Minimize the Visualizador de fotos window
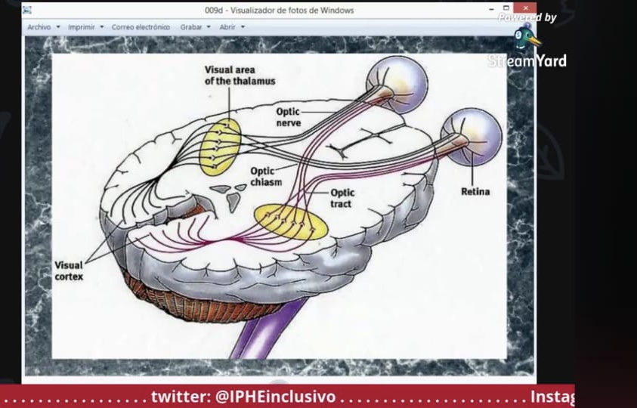This screenshot has width=637, height=408. 492,8
